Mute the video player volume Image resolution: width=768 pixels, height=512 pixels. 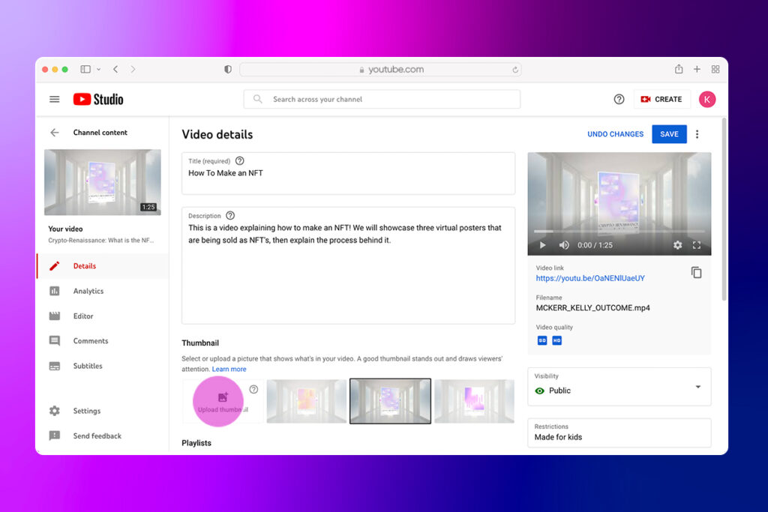[x=563, y=245]
